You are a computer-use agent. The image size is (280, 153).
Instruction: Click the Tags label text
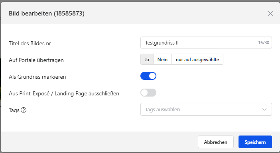(14, 110)
